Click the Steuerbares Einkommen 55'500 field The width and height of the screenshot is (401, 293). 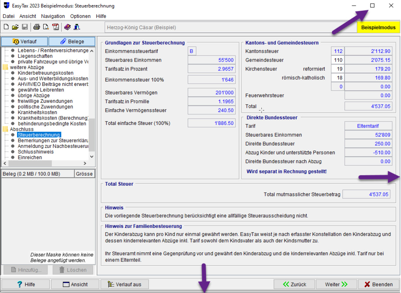(x=212, y=60)
